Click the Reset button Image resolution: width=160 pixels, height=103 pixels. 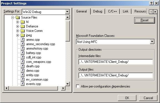click(x=144, y=20)
